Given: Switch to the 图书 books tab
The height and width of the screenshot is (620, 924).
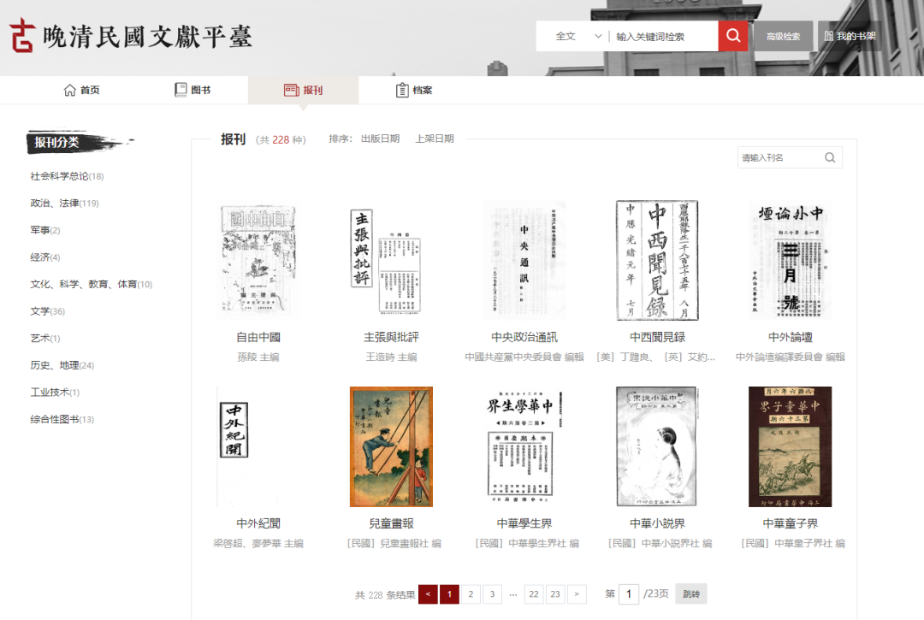Looking at the screenshot, I should (192, 90).
